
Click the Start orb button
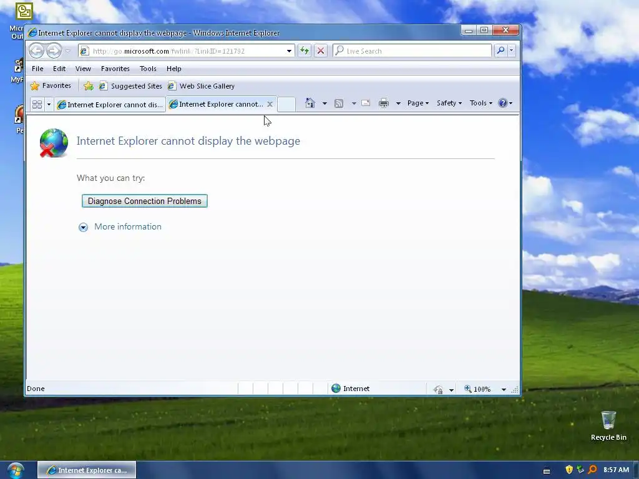(16, 470)
